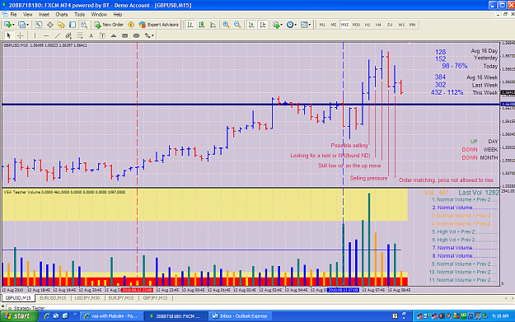Viewport: 515px width, 322px height.
Task: Open the Indicators list icon
Action: [276, 25]
